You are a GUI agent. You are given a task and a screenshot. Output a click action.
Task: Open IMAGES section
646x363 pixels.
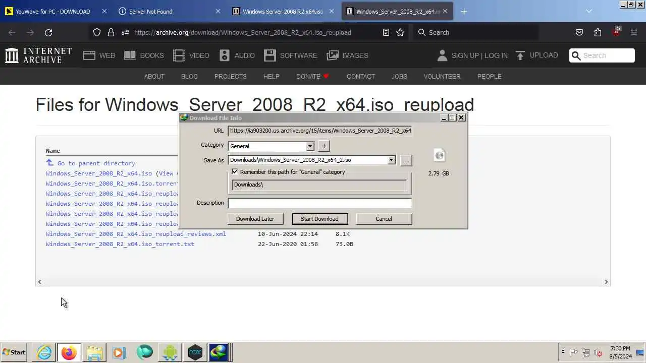coord(348,55)
